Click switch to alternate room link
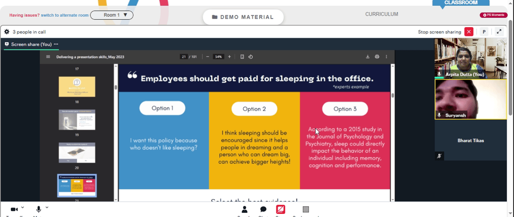Screen dimensions: 514x217 65,15
